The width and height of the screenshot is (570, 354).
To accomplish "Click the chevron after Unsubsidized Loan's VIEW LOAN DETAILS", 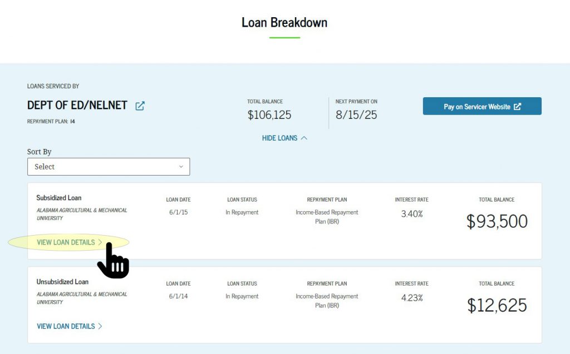I will pos(101,326).
